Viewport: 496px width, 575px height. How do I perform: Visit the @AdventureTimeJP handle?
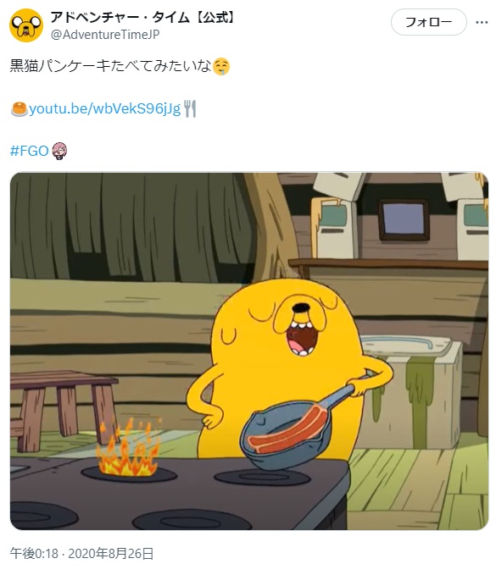(x=105, y=35)
